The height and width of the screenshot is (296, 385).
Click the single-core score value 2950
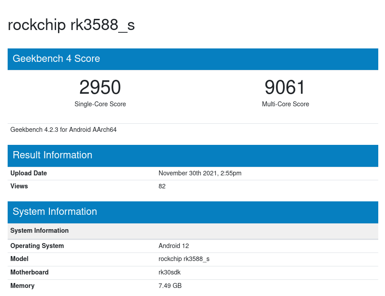[x=100, y=87]
